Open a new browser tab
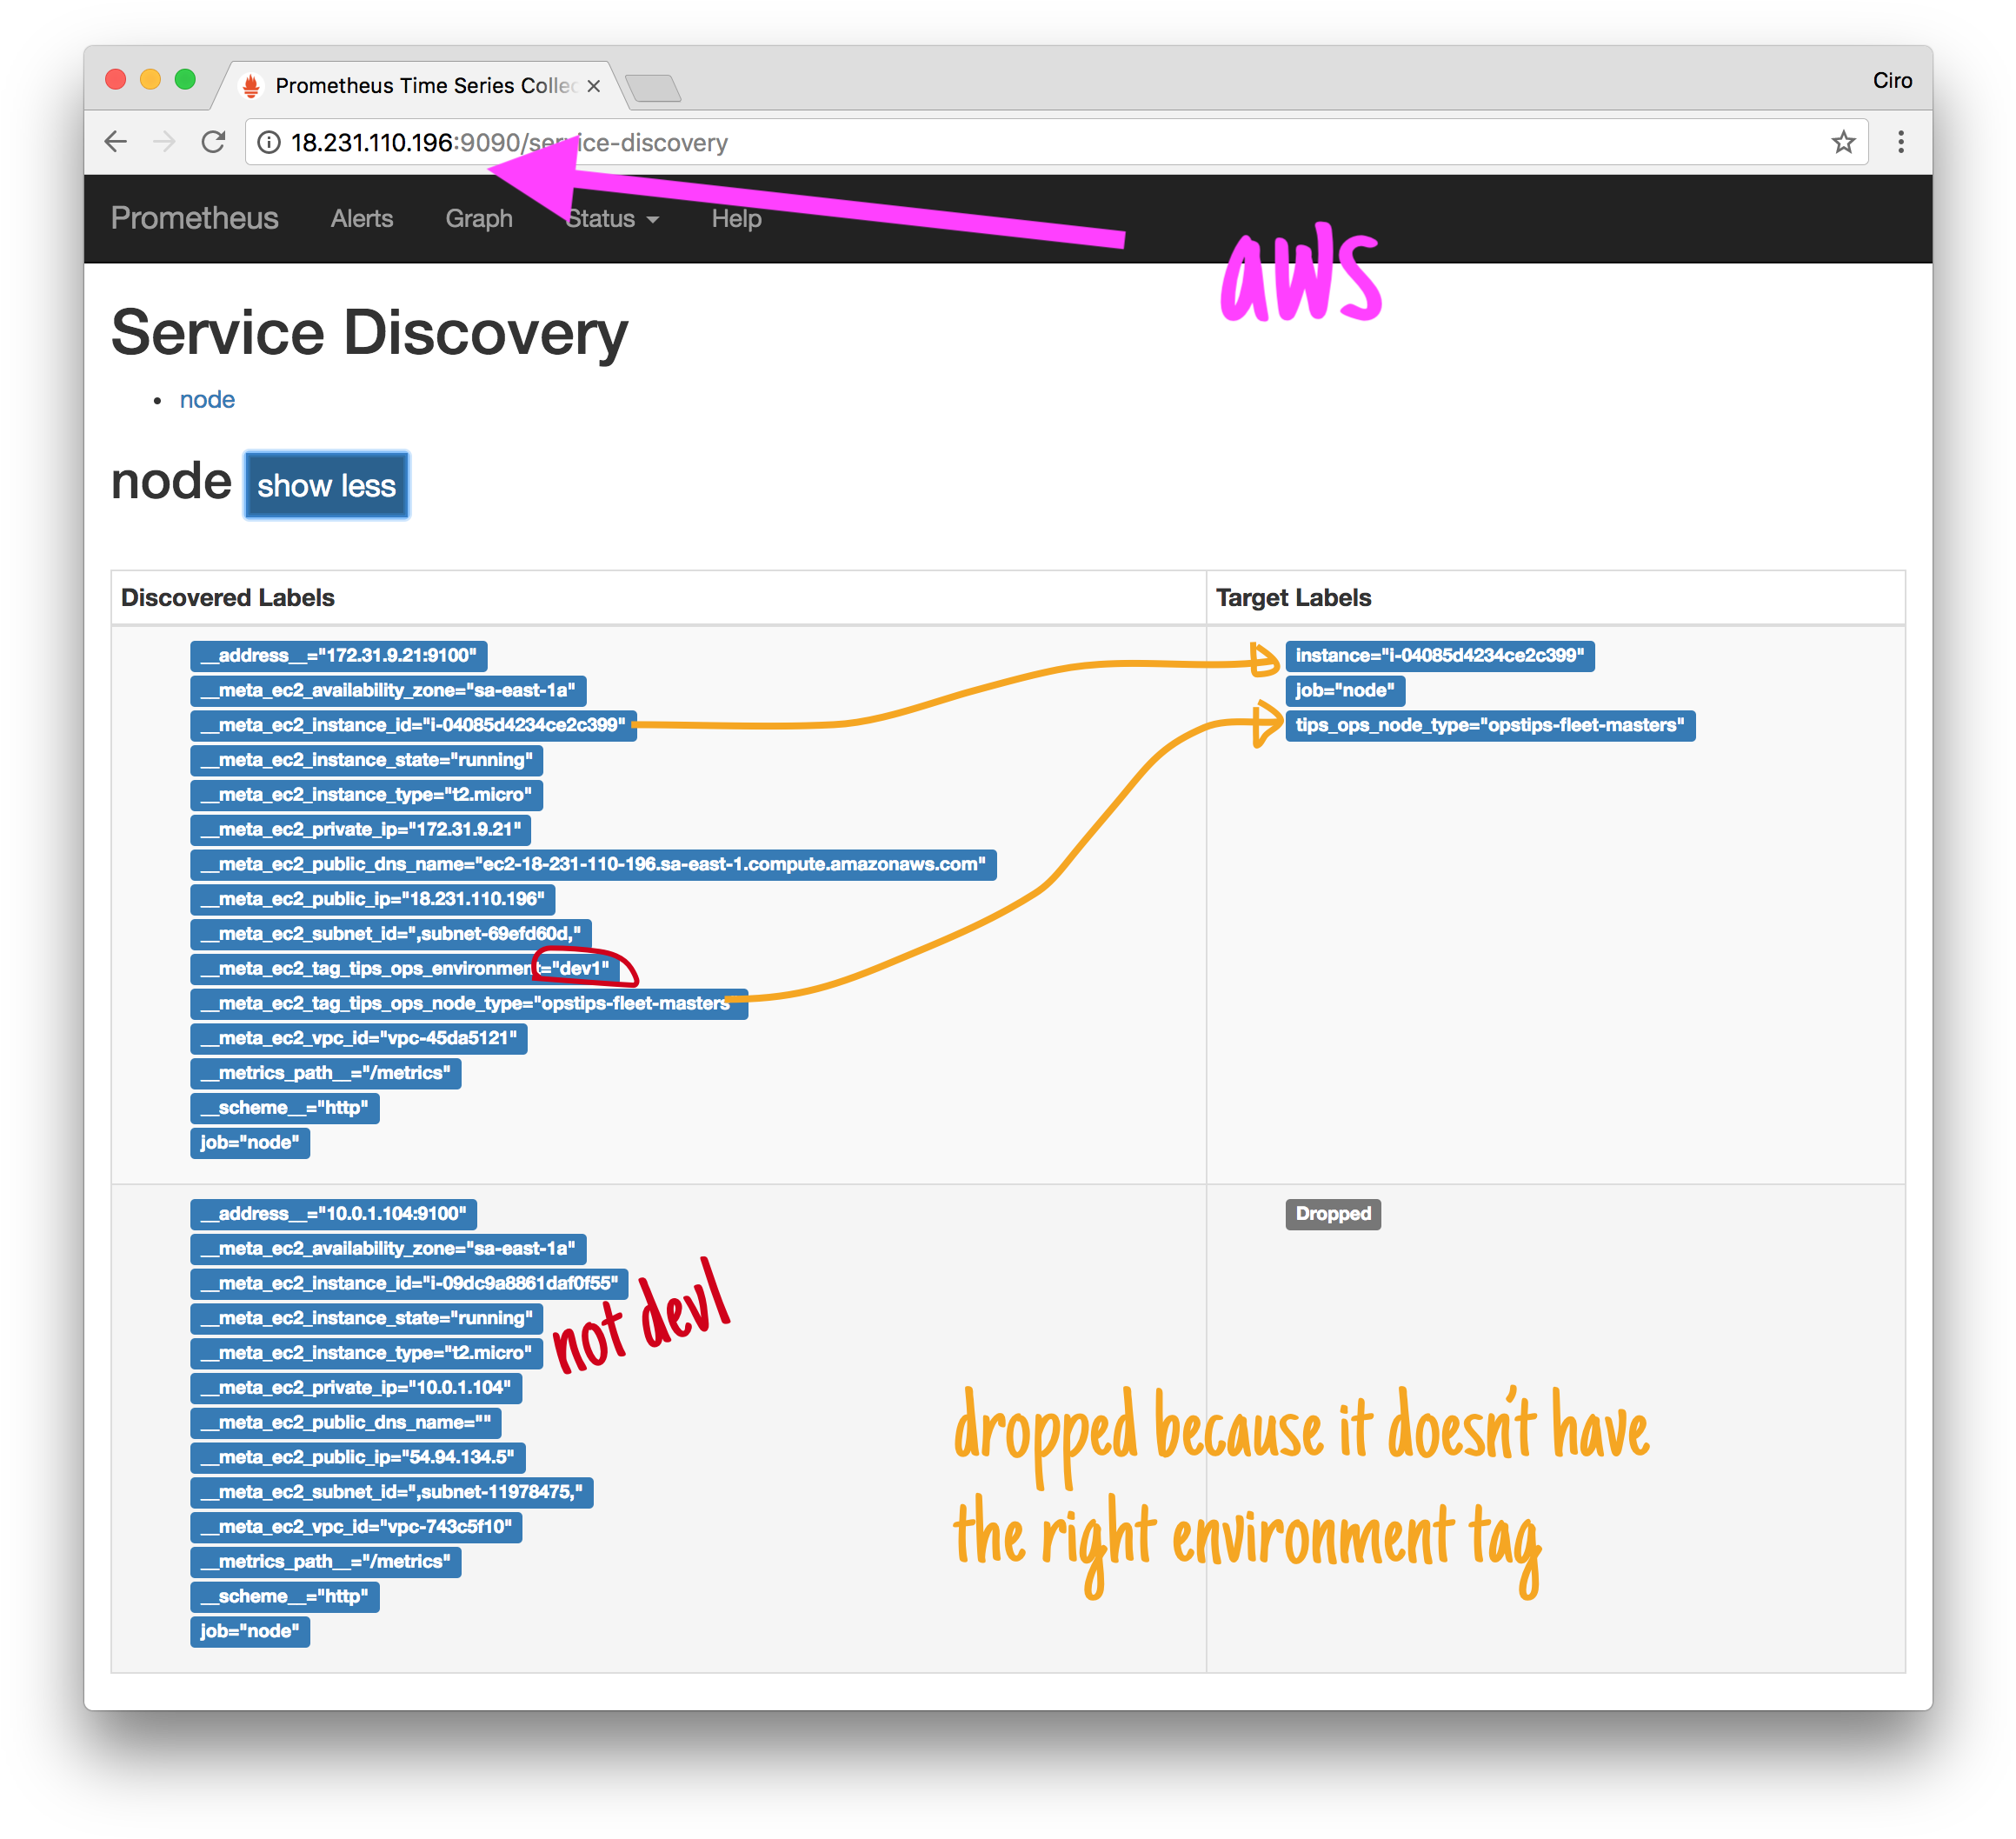Image resolution: width=2016 pixels, height=1839 pixels. click(655, 88)
